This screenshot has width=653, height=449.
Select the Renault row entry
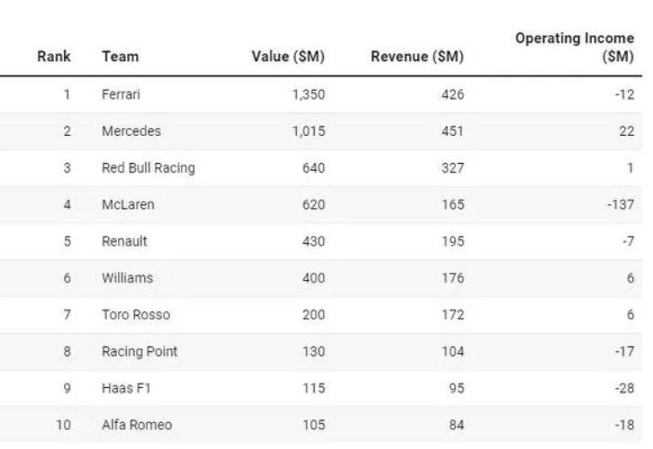321,241
